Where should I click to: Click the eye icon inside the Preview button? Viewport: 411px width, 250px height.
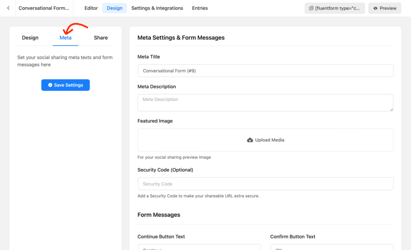click(x=376, y=8)
